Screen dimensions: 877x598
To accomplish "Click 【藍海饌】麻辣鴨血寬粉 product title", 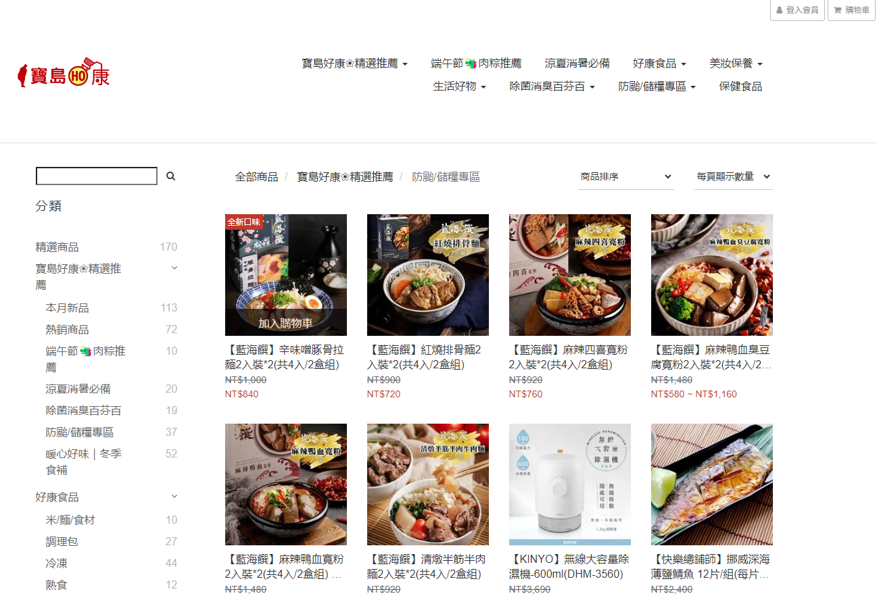I will coord(285,567).
